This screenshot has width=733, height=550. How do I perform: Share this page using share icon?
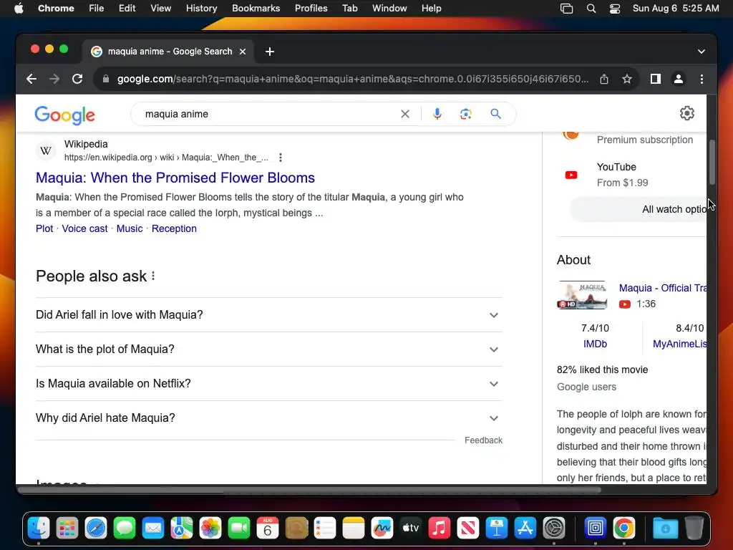[604, 79]
